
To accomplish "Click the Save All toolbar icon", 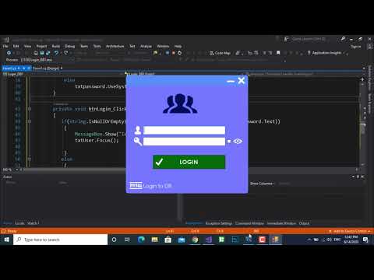I will pyautogui.click(x=48, y=53).
